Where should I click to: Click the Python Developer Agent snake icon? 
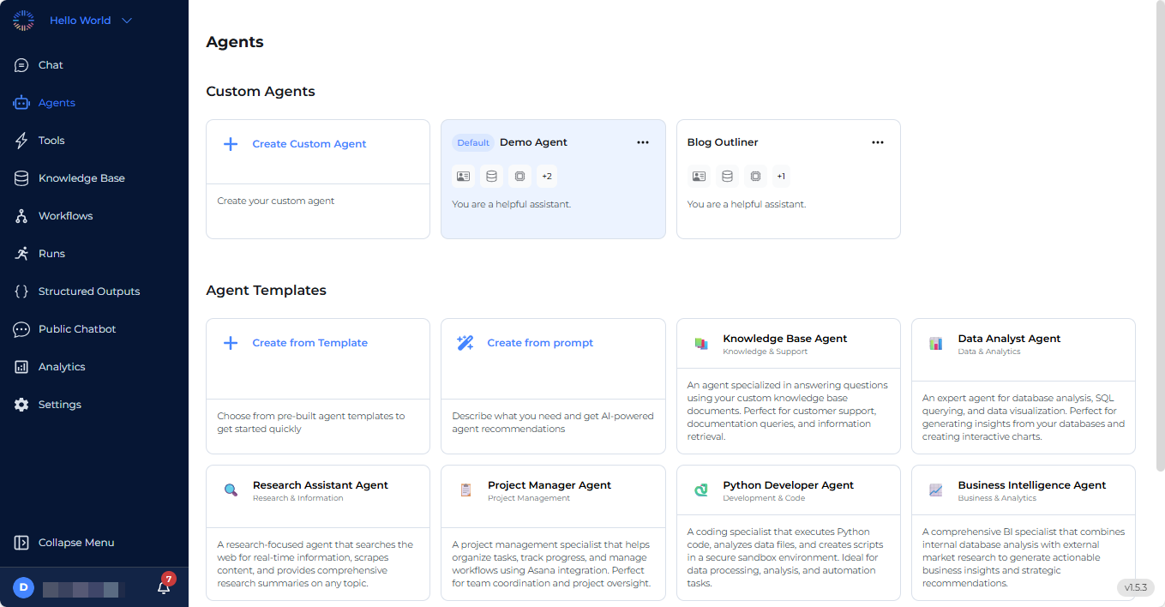coord(701,490)
